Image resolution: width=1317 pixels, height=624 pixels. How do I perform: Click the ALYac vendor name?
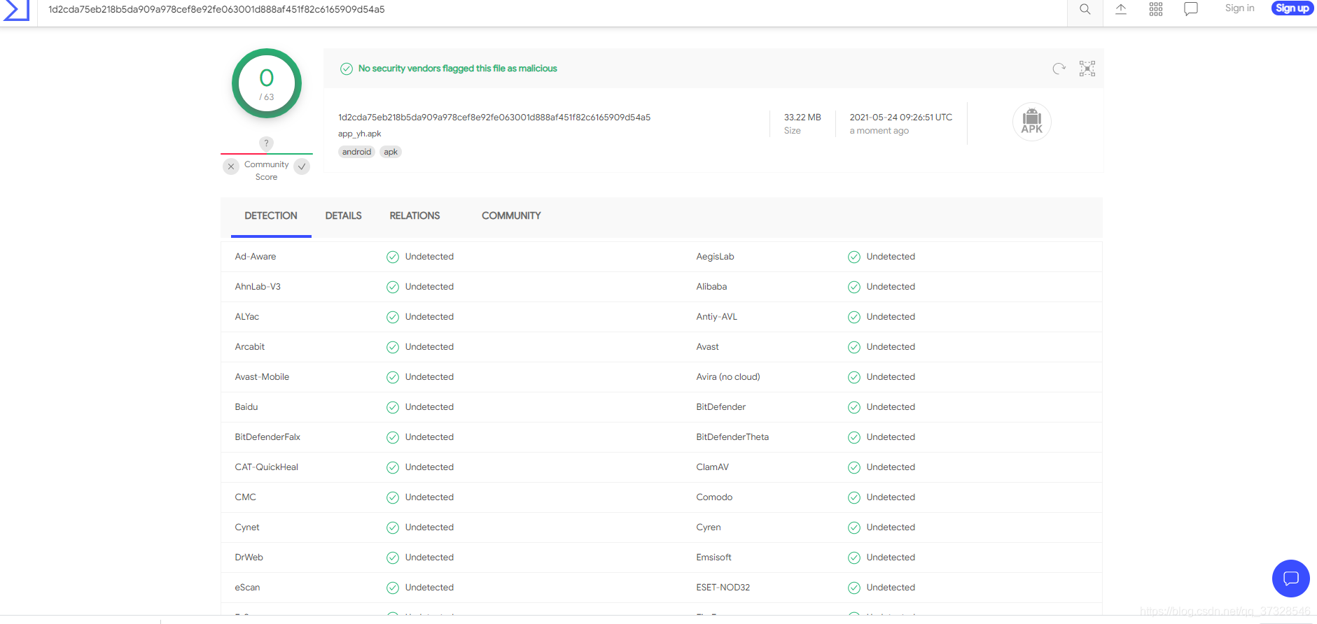(x=247, y=317)
